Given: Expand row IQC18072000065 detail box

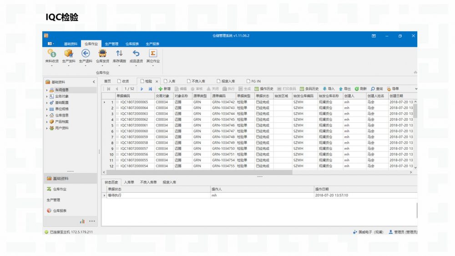Looking at the screenshot, I should 117,102.
